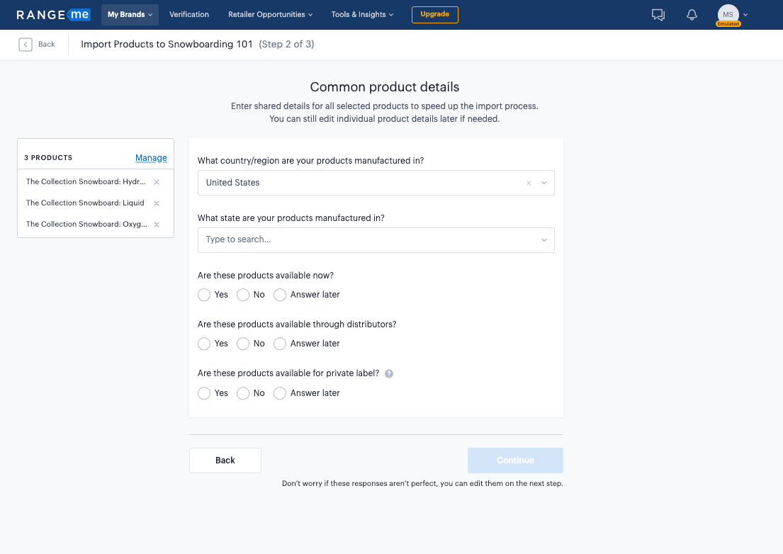Open the messages chat icon
The width and height of the screenshot is (783, 554).
tap(658, 15)
